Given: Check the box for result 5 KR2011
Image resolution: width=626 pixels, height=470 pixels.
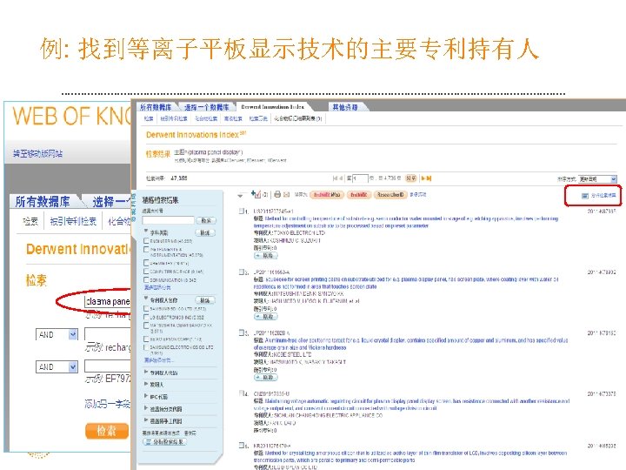Looking at the screenshot, I should (241, 445).
